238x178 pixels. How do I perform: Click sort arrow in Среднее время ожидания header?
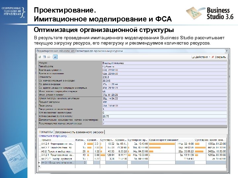(x=192, y=140)
